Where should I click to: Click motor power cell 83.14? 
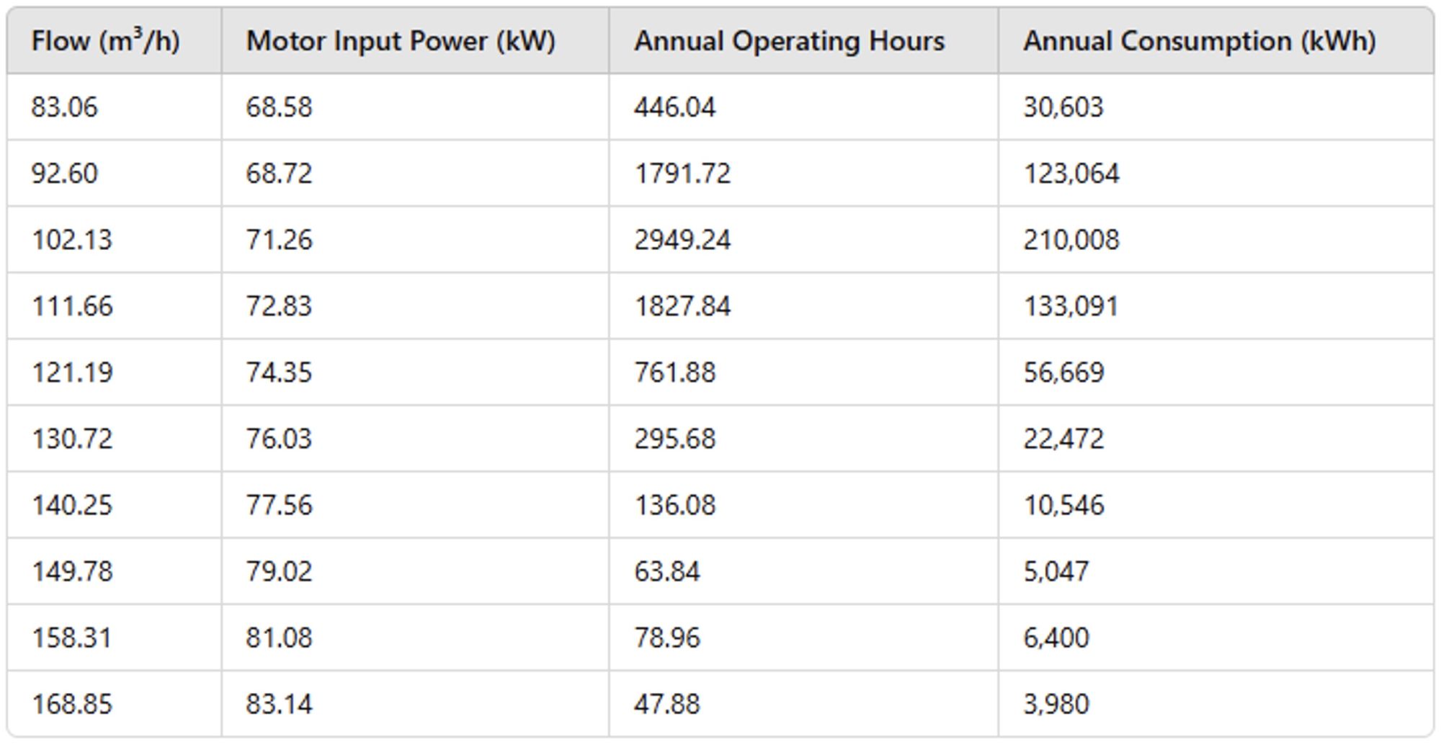pyautogui.click(x=279, y=704)
